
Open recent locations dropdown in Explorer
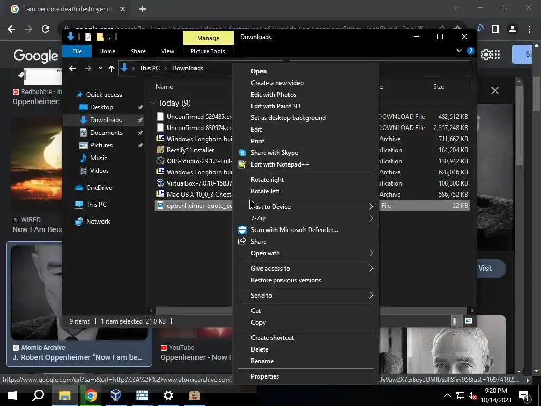tap(100, 68)
